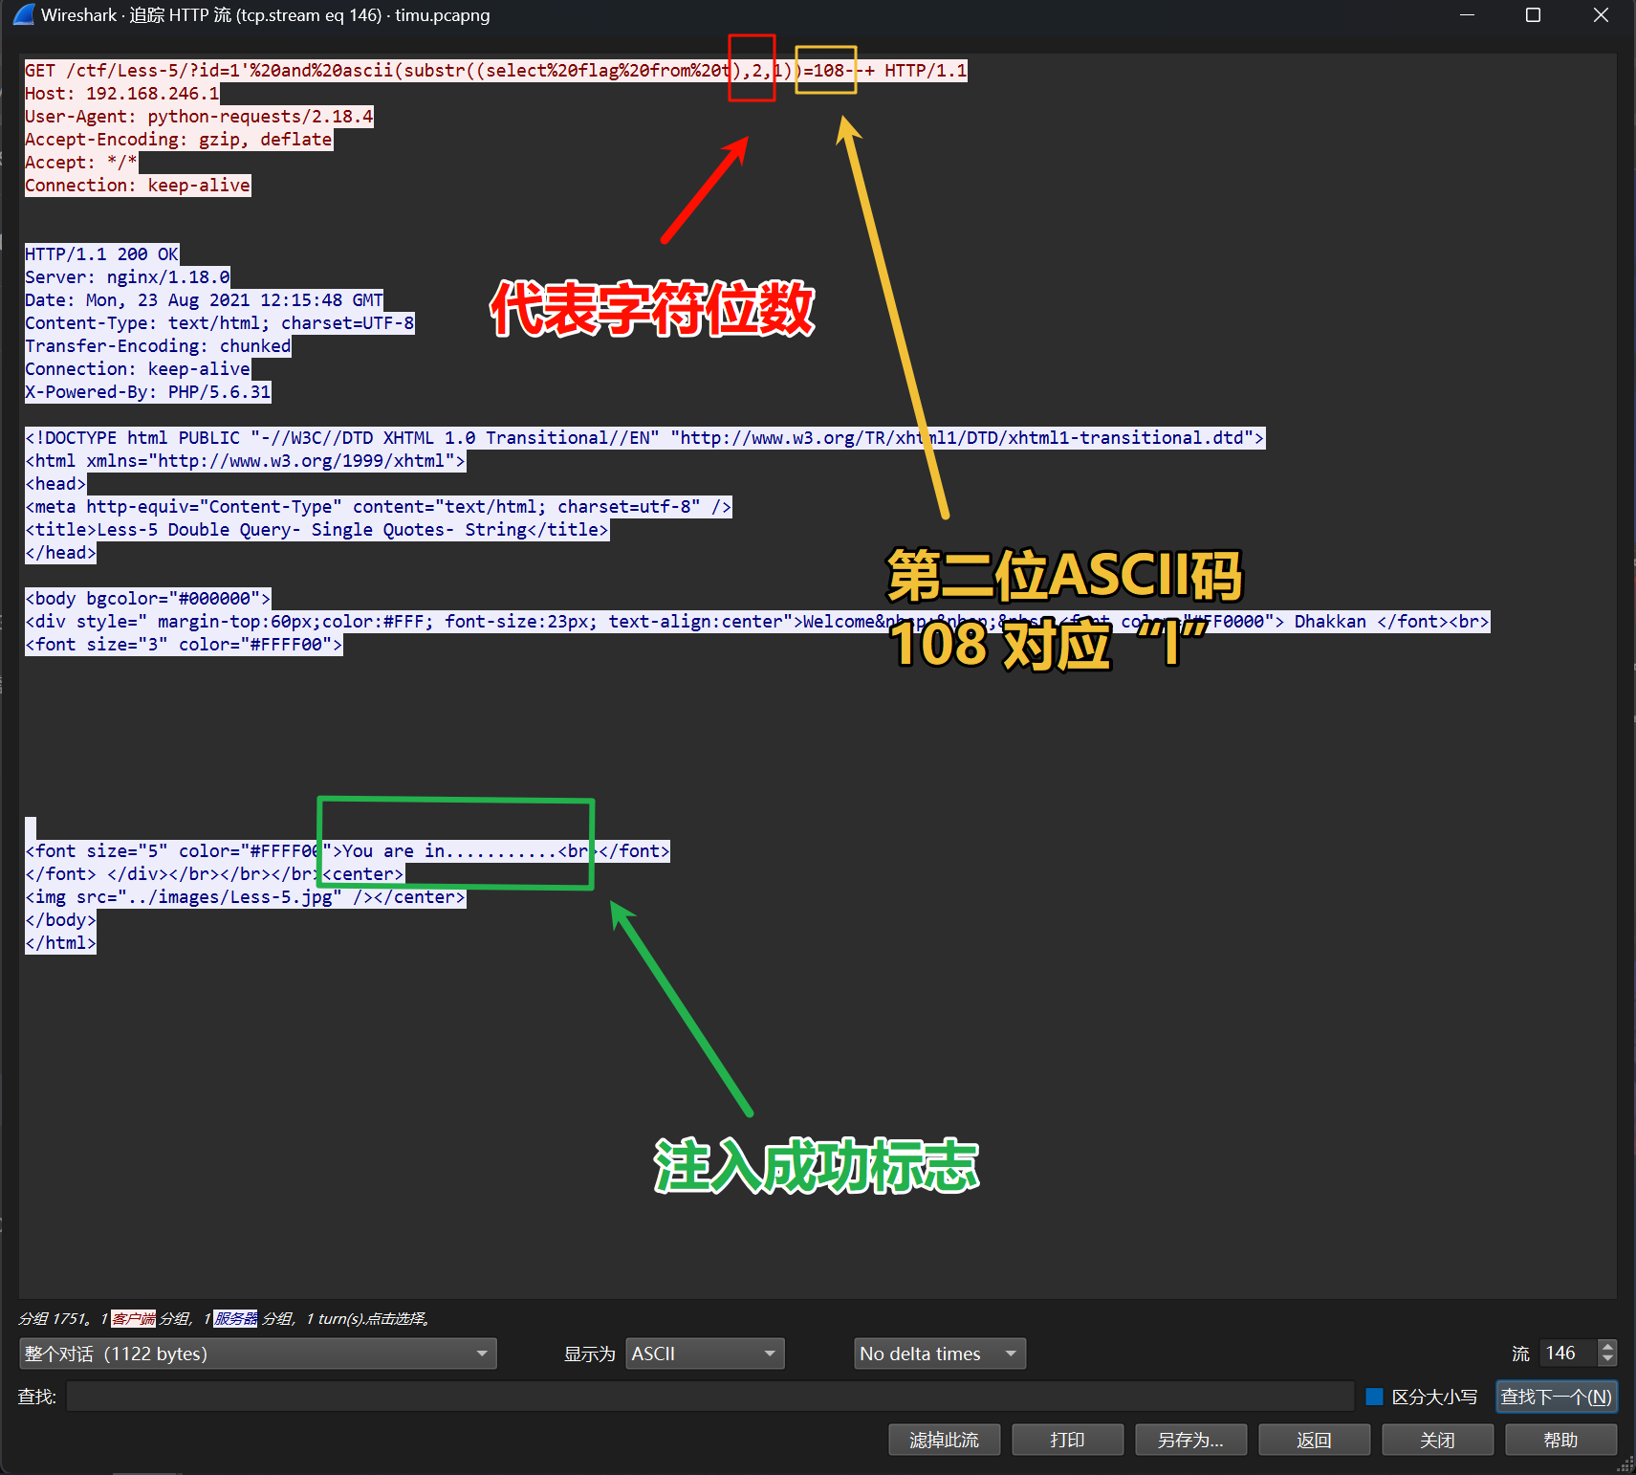The width and height of the screenshot is (1636, 1475).
Task: Close the window with the X icon
Action: click(x=1600, y=15)
